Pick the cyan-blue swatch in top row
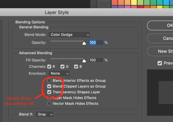This screenshot has height=122, width=173. (x=166, y=3)
